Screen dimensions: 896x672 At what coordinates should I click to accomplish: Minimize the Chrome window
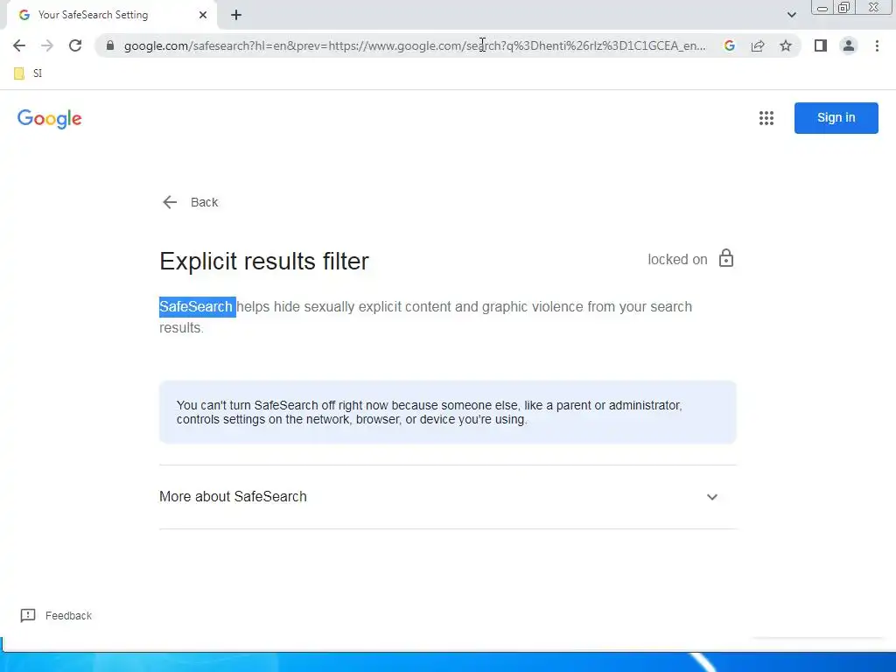822,8
